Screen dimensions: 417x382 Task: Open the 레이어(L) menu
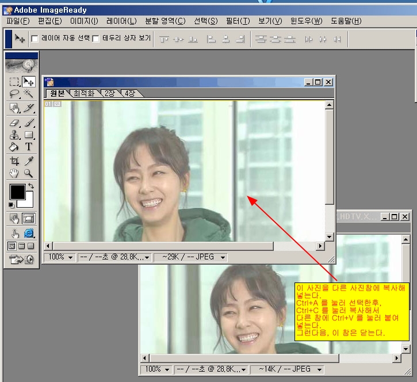point(121,21)
